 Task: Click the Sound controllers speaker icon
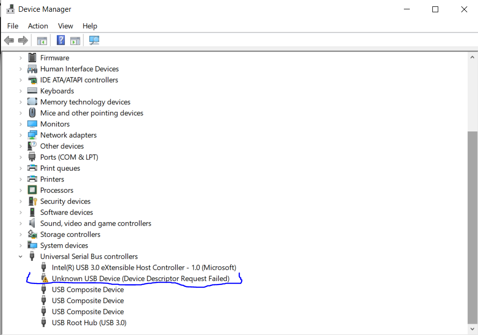pyautogui.click(x=32, y=223)
